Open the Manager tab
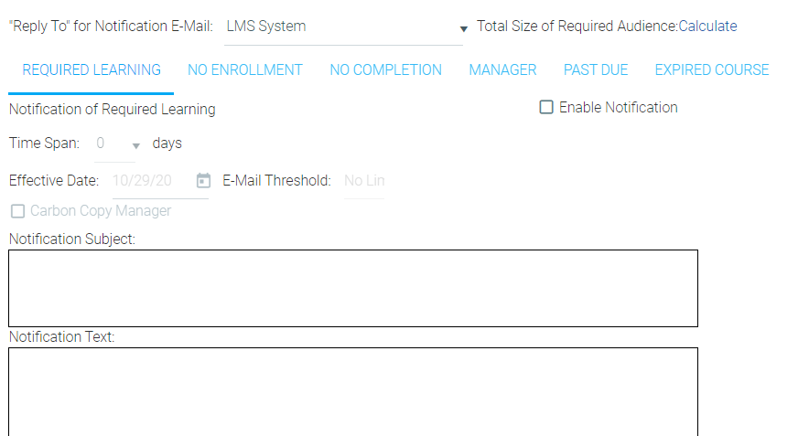 click(502, 70)
